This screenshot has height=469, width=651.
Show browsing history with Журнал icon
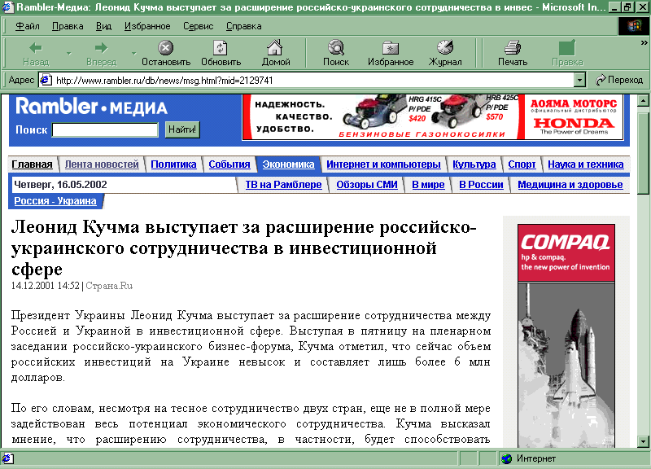pyautogui.click(x=445, y=48)
